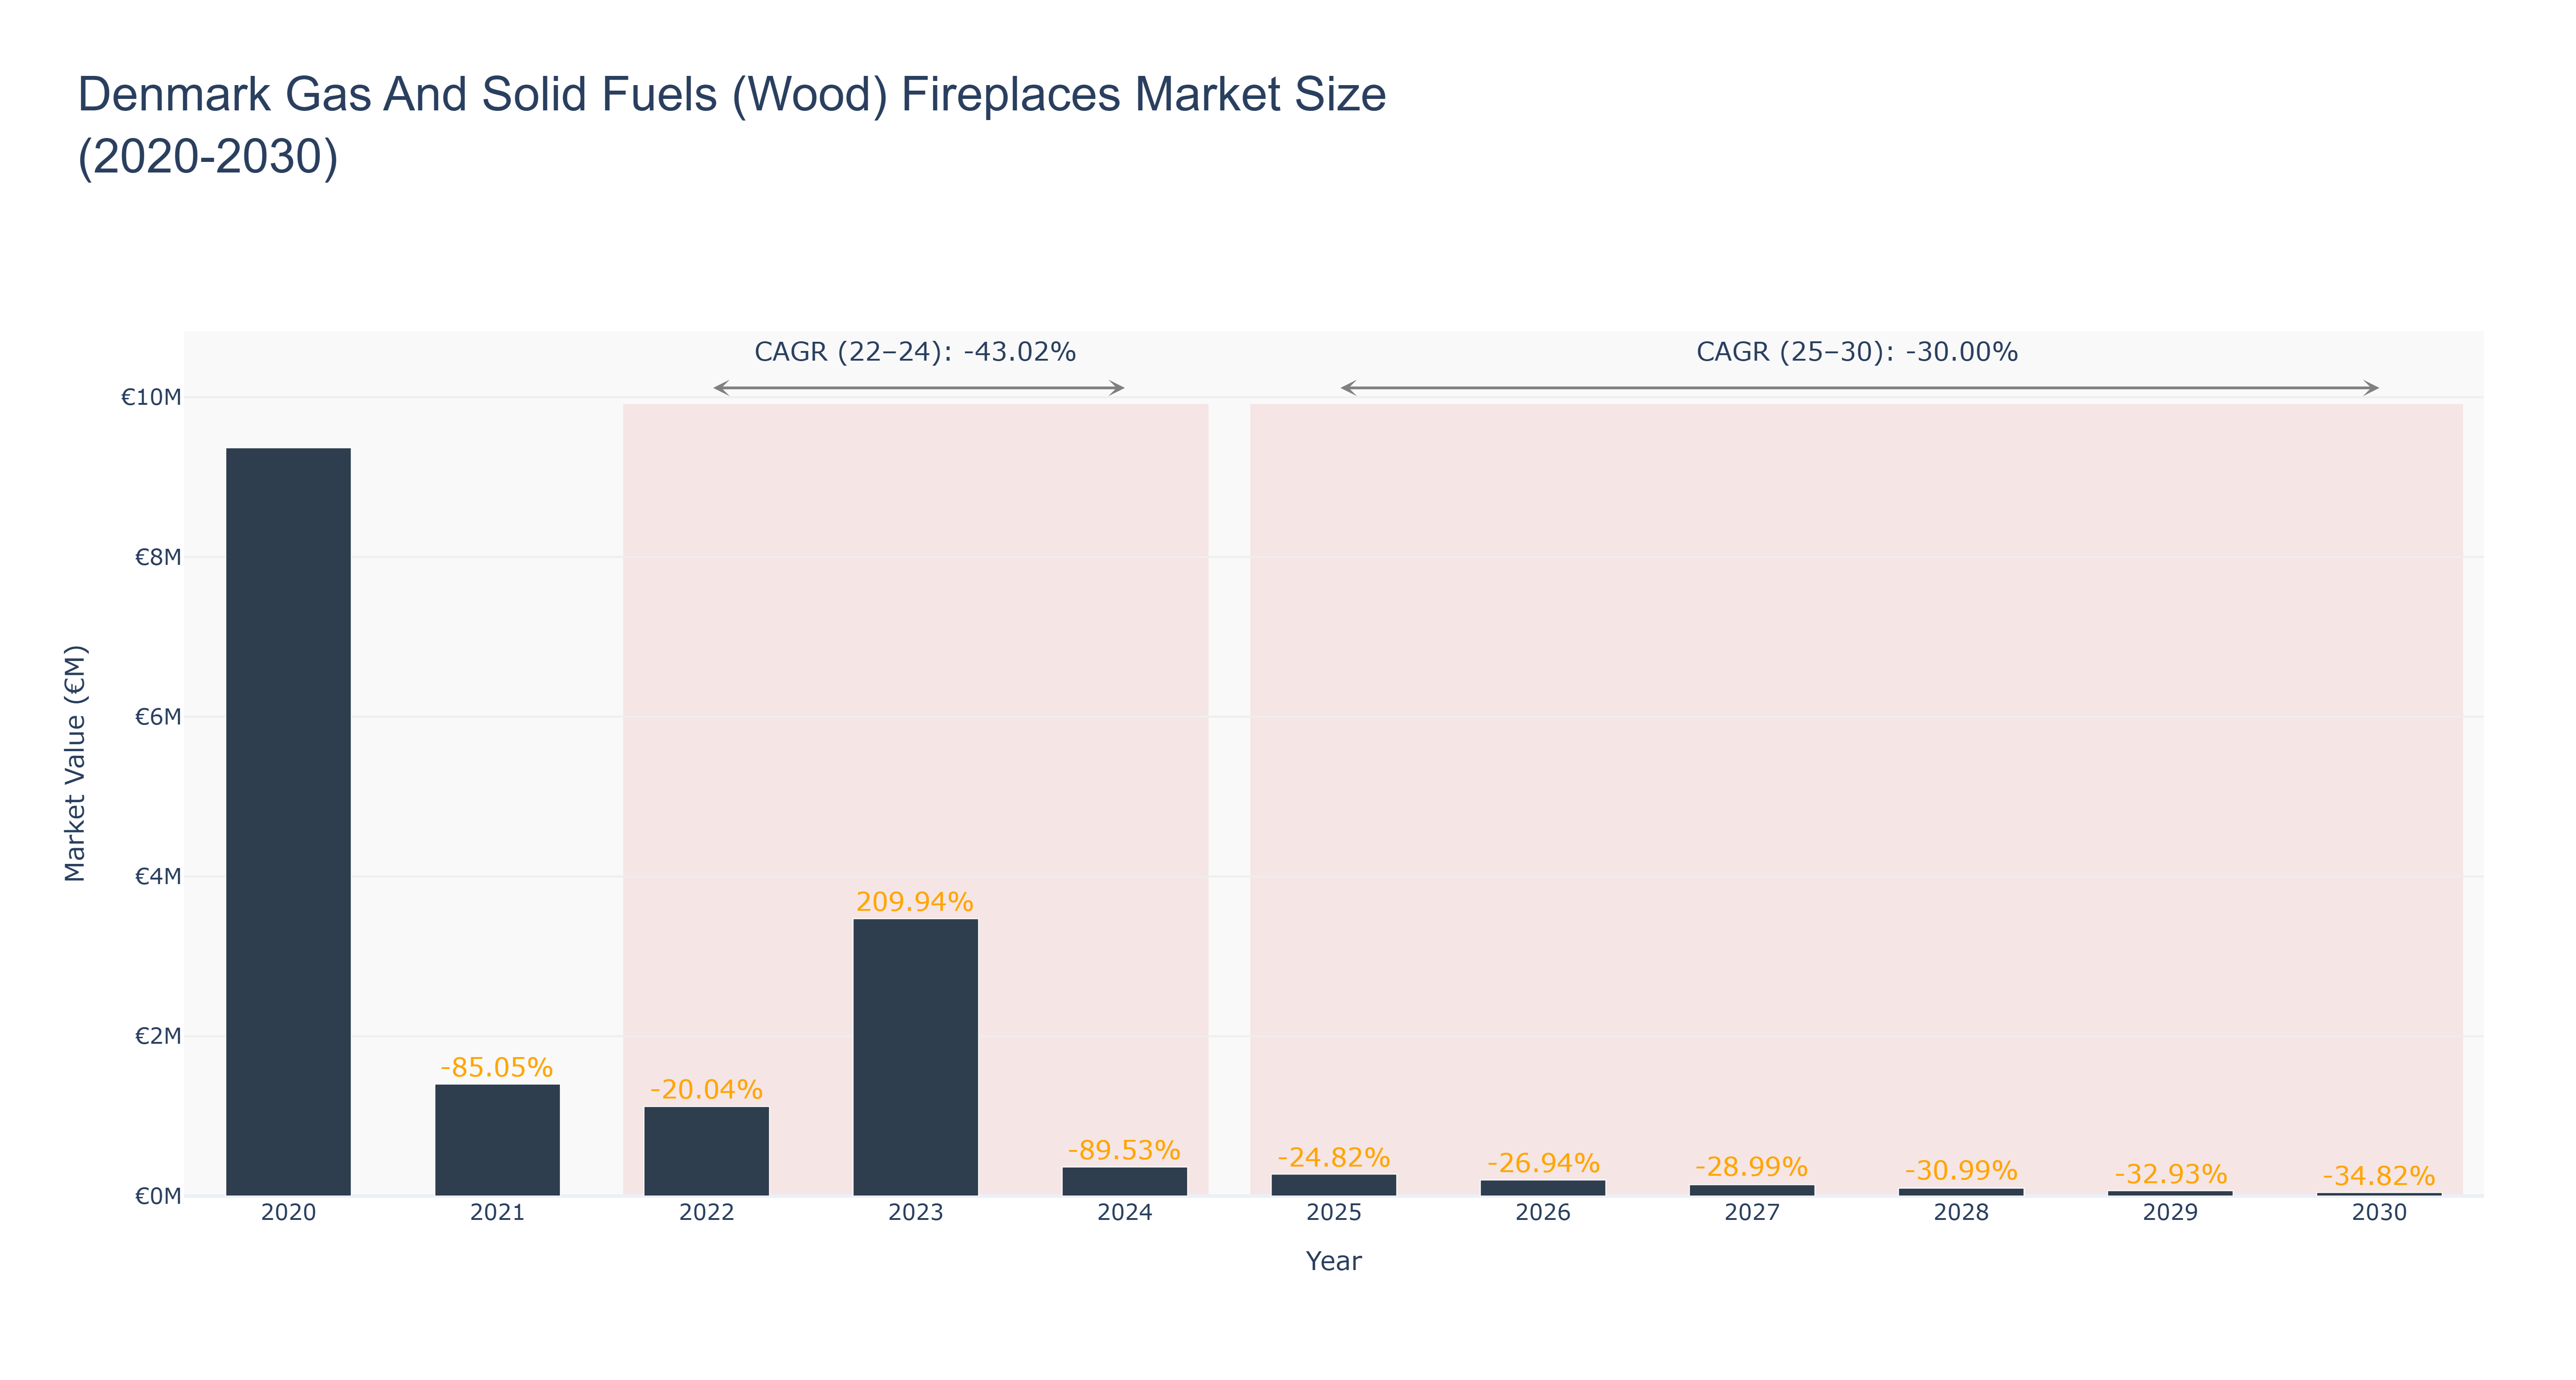Select the -24.82% growth label
The image size is (2576, 1380).
[x=1333, y=1157]
